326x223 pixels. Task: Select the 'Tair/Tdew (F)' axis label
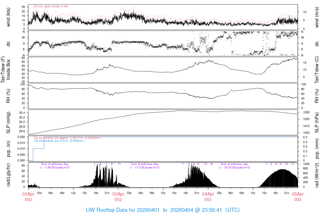point(3,69)
